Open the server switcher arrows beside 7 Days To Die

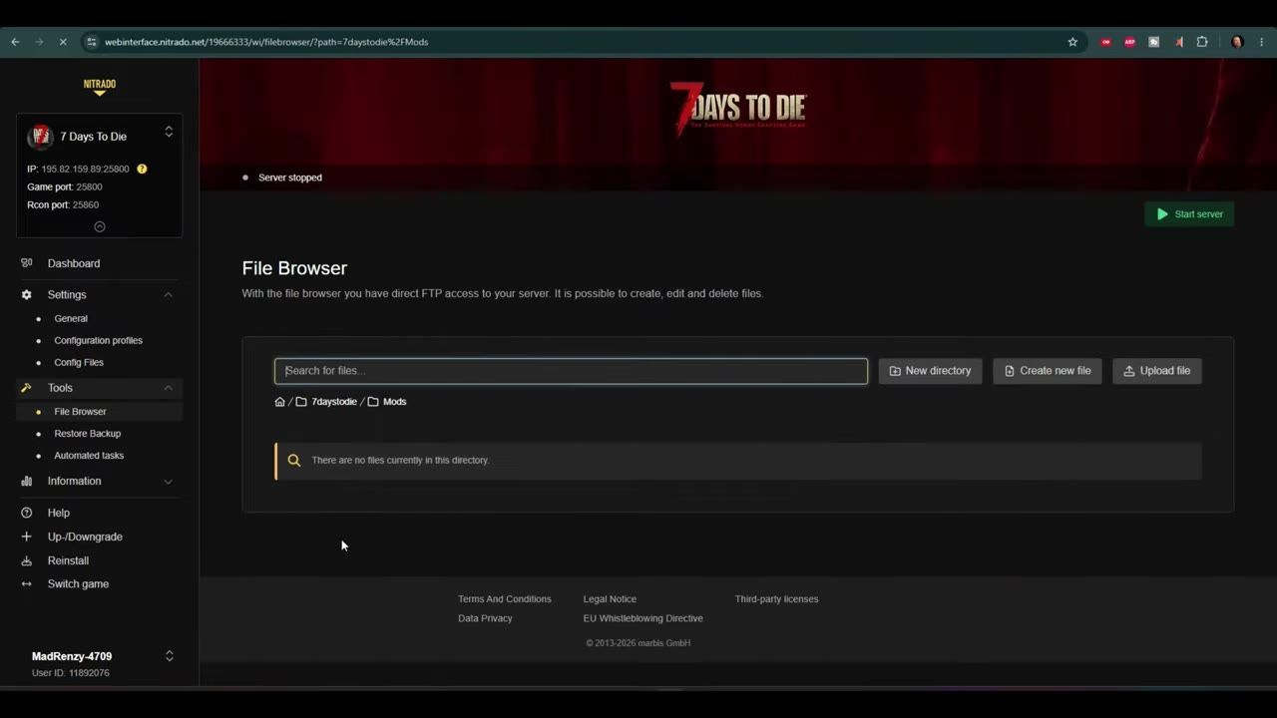pyautogui.click(x=169, y=132)
